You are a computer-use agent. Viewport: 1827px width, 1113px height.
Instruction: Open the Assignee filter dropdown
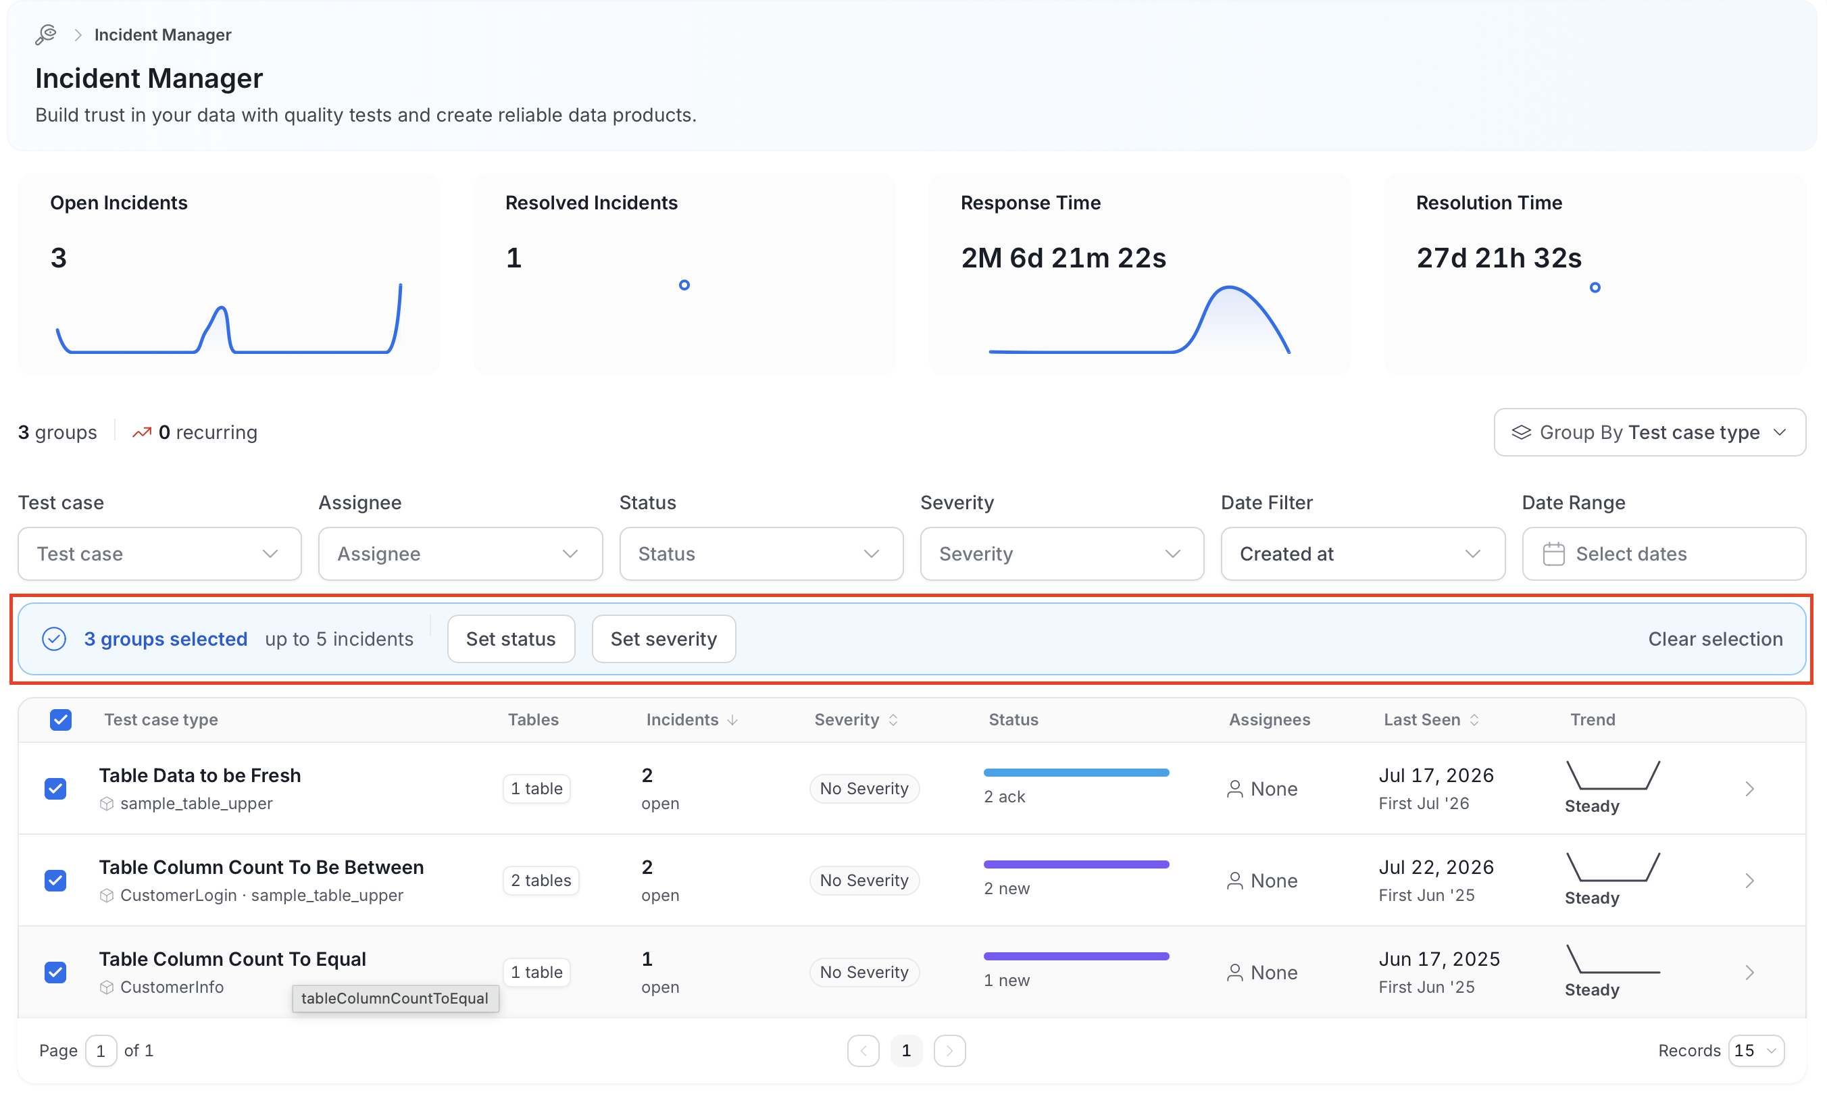(460, 554)
